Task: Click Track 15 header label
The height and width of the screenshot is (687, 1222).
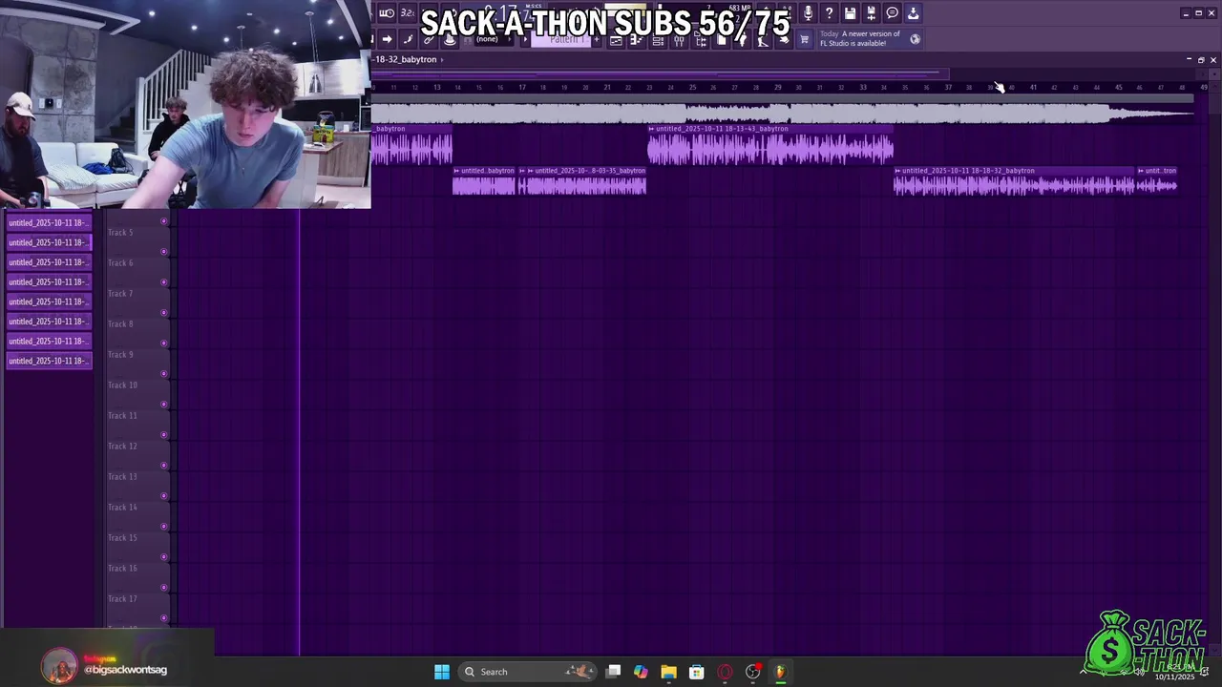Action: click(x=122, y=537)
